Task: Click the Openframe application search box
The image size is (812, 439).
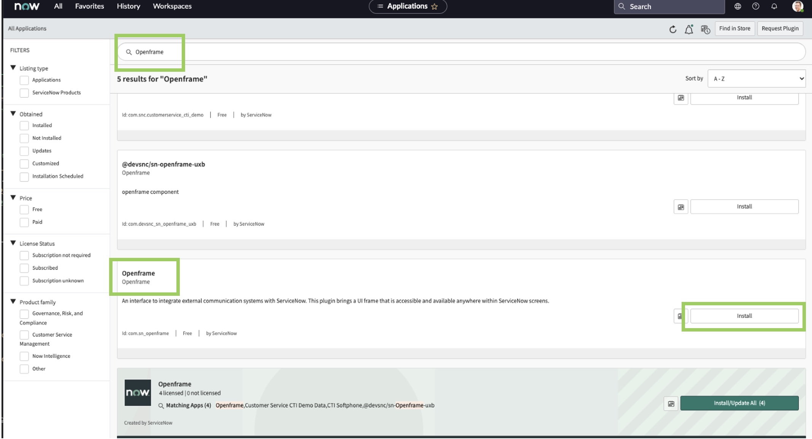Action: (x=461, y=52)
